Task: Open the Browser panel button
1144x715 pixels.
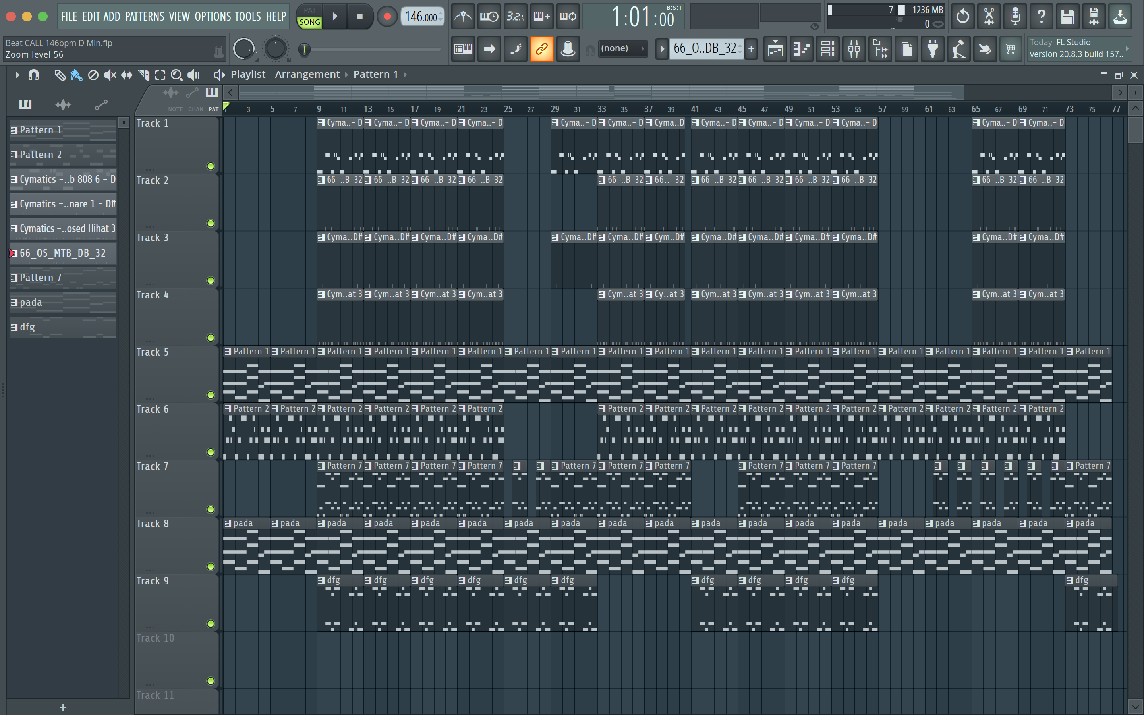Action: point(880,48)
